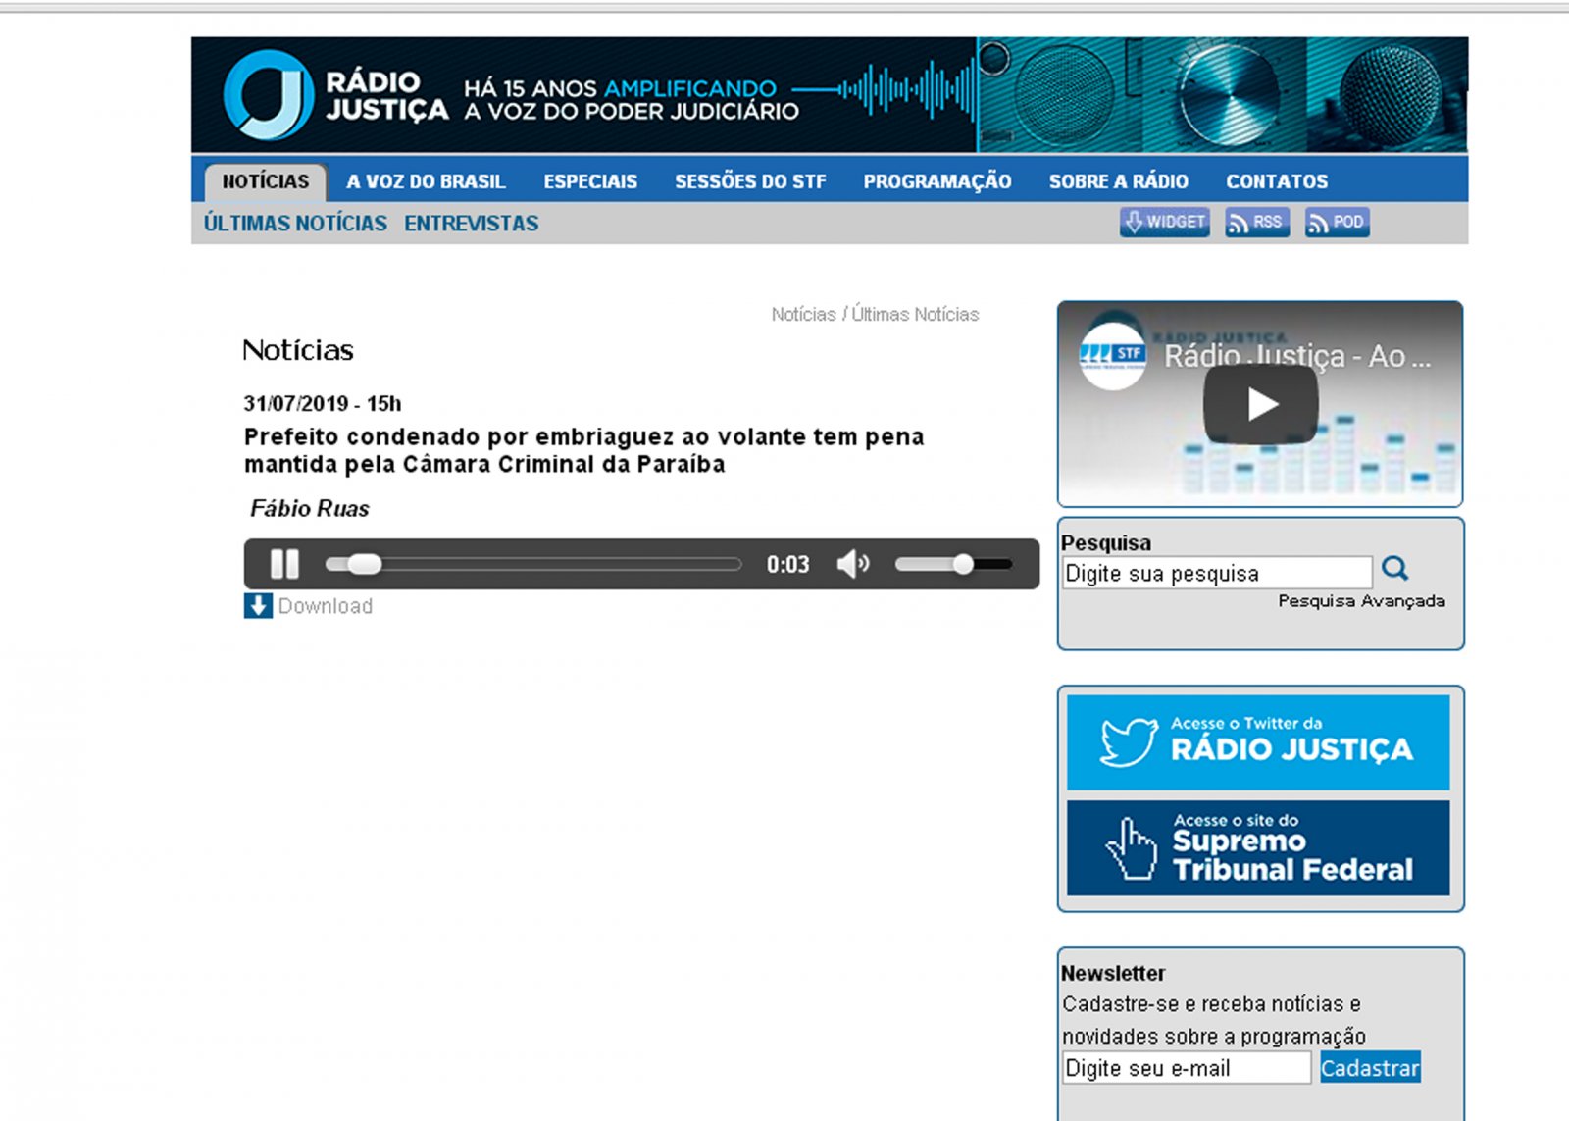Play the Rádio Justiça YouTube video
The image size is (1569, 1121).
(1260, 404)
